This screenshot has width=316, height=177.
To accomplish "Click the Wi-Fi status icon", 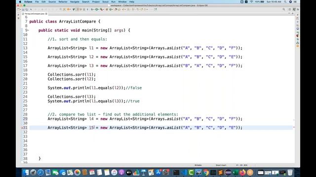I will (x=251, y=1).
